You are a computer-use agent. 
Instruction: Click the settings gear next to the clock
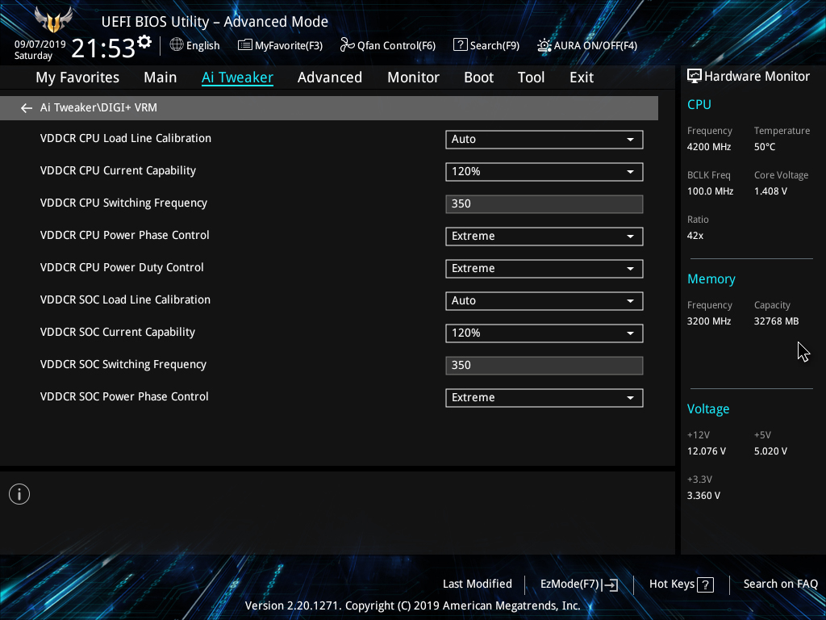(144, 42)
